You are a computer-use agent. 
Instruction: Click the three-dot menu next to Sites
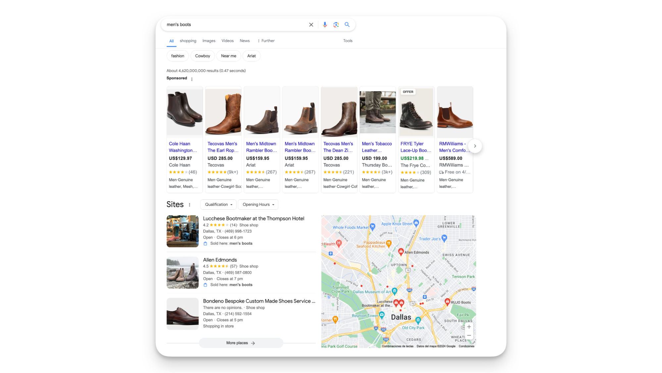click(x=190, y=205)
